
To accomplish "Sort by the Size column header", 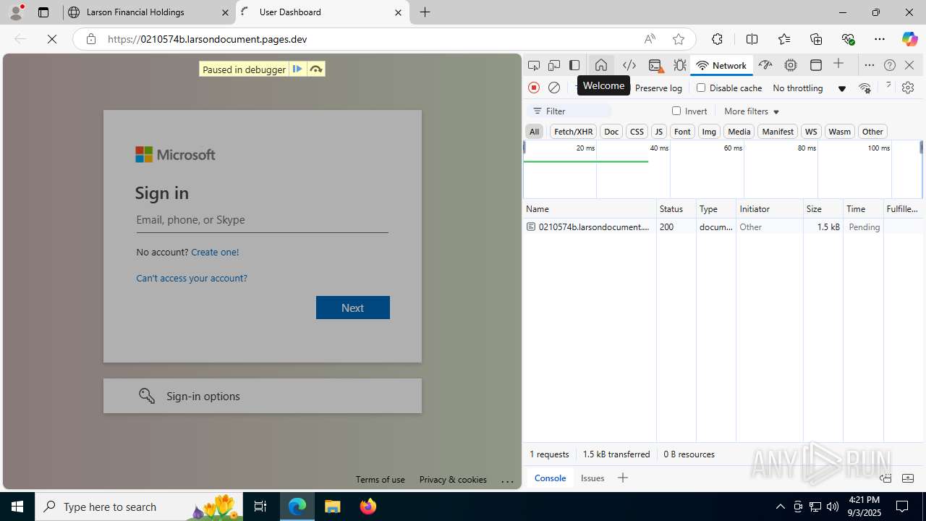I will click(823, 209).
